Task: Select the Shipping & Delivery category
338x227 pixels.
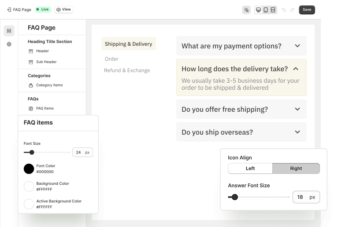Action: 128,44
